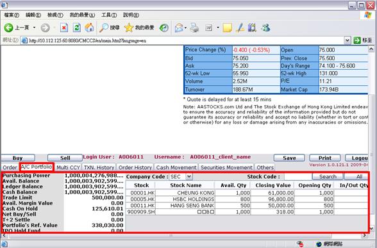
Task: Click the Refresh page icon
Action: pos(77,28)
